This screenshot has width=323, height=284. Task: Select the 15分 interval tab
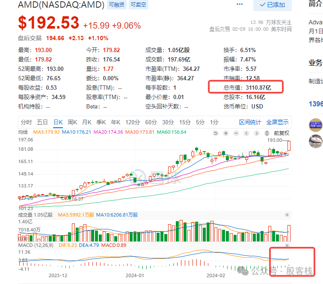tap(185, 122)
